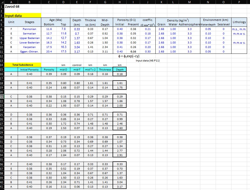The height and width of the screenshot is (190, 250).
Task: Select column header A
Action: 11,2
